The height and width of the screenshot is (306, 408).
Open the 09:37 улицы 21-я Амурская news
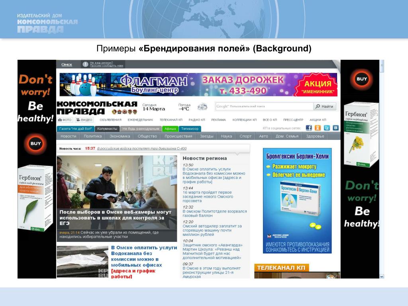(212, 272)
